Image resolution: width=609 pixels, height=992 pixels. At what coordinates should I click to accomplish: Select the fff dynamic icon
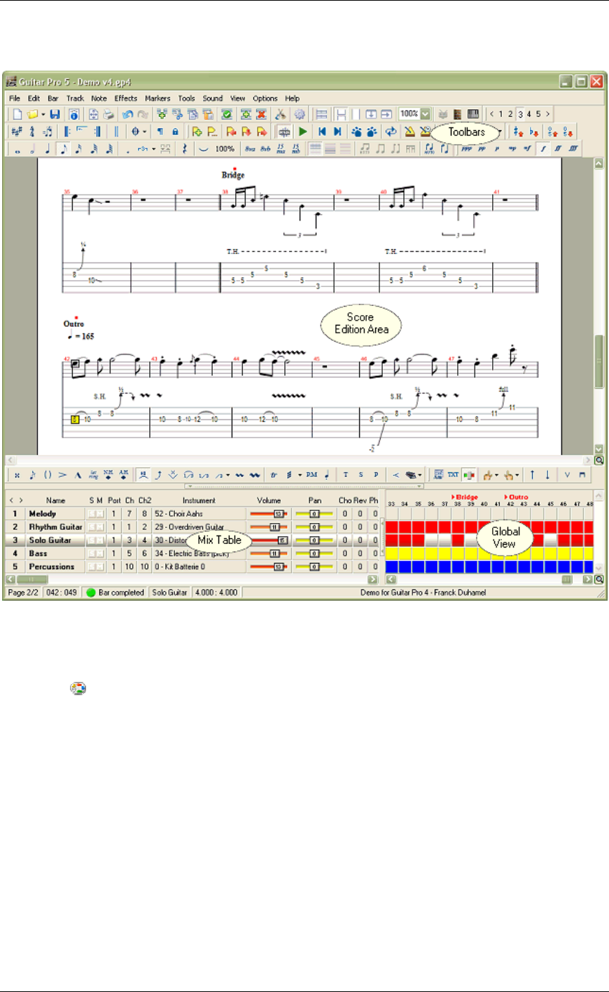coord(573,148)
